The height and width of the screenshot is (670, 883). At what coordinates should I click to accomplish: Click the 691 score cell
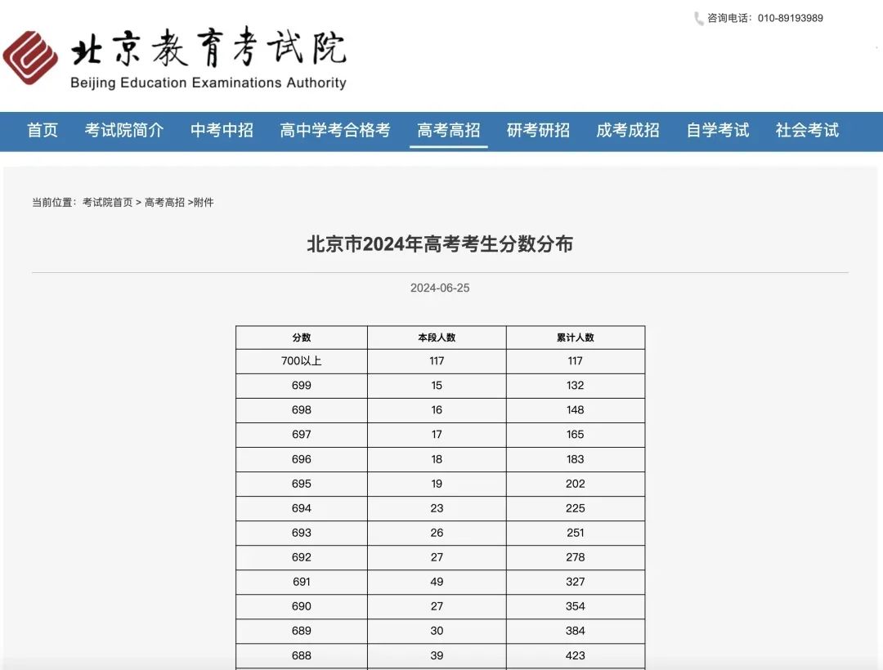[301, 583]
